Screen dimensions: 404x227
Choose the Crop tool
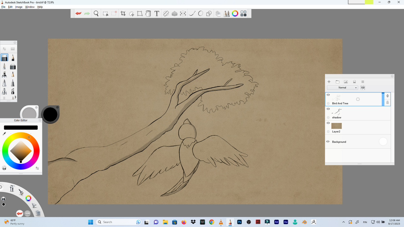(x=123, y=14)
